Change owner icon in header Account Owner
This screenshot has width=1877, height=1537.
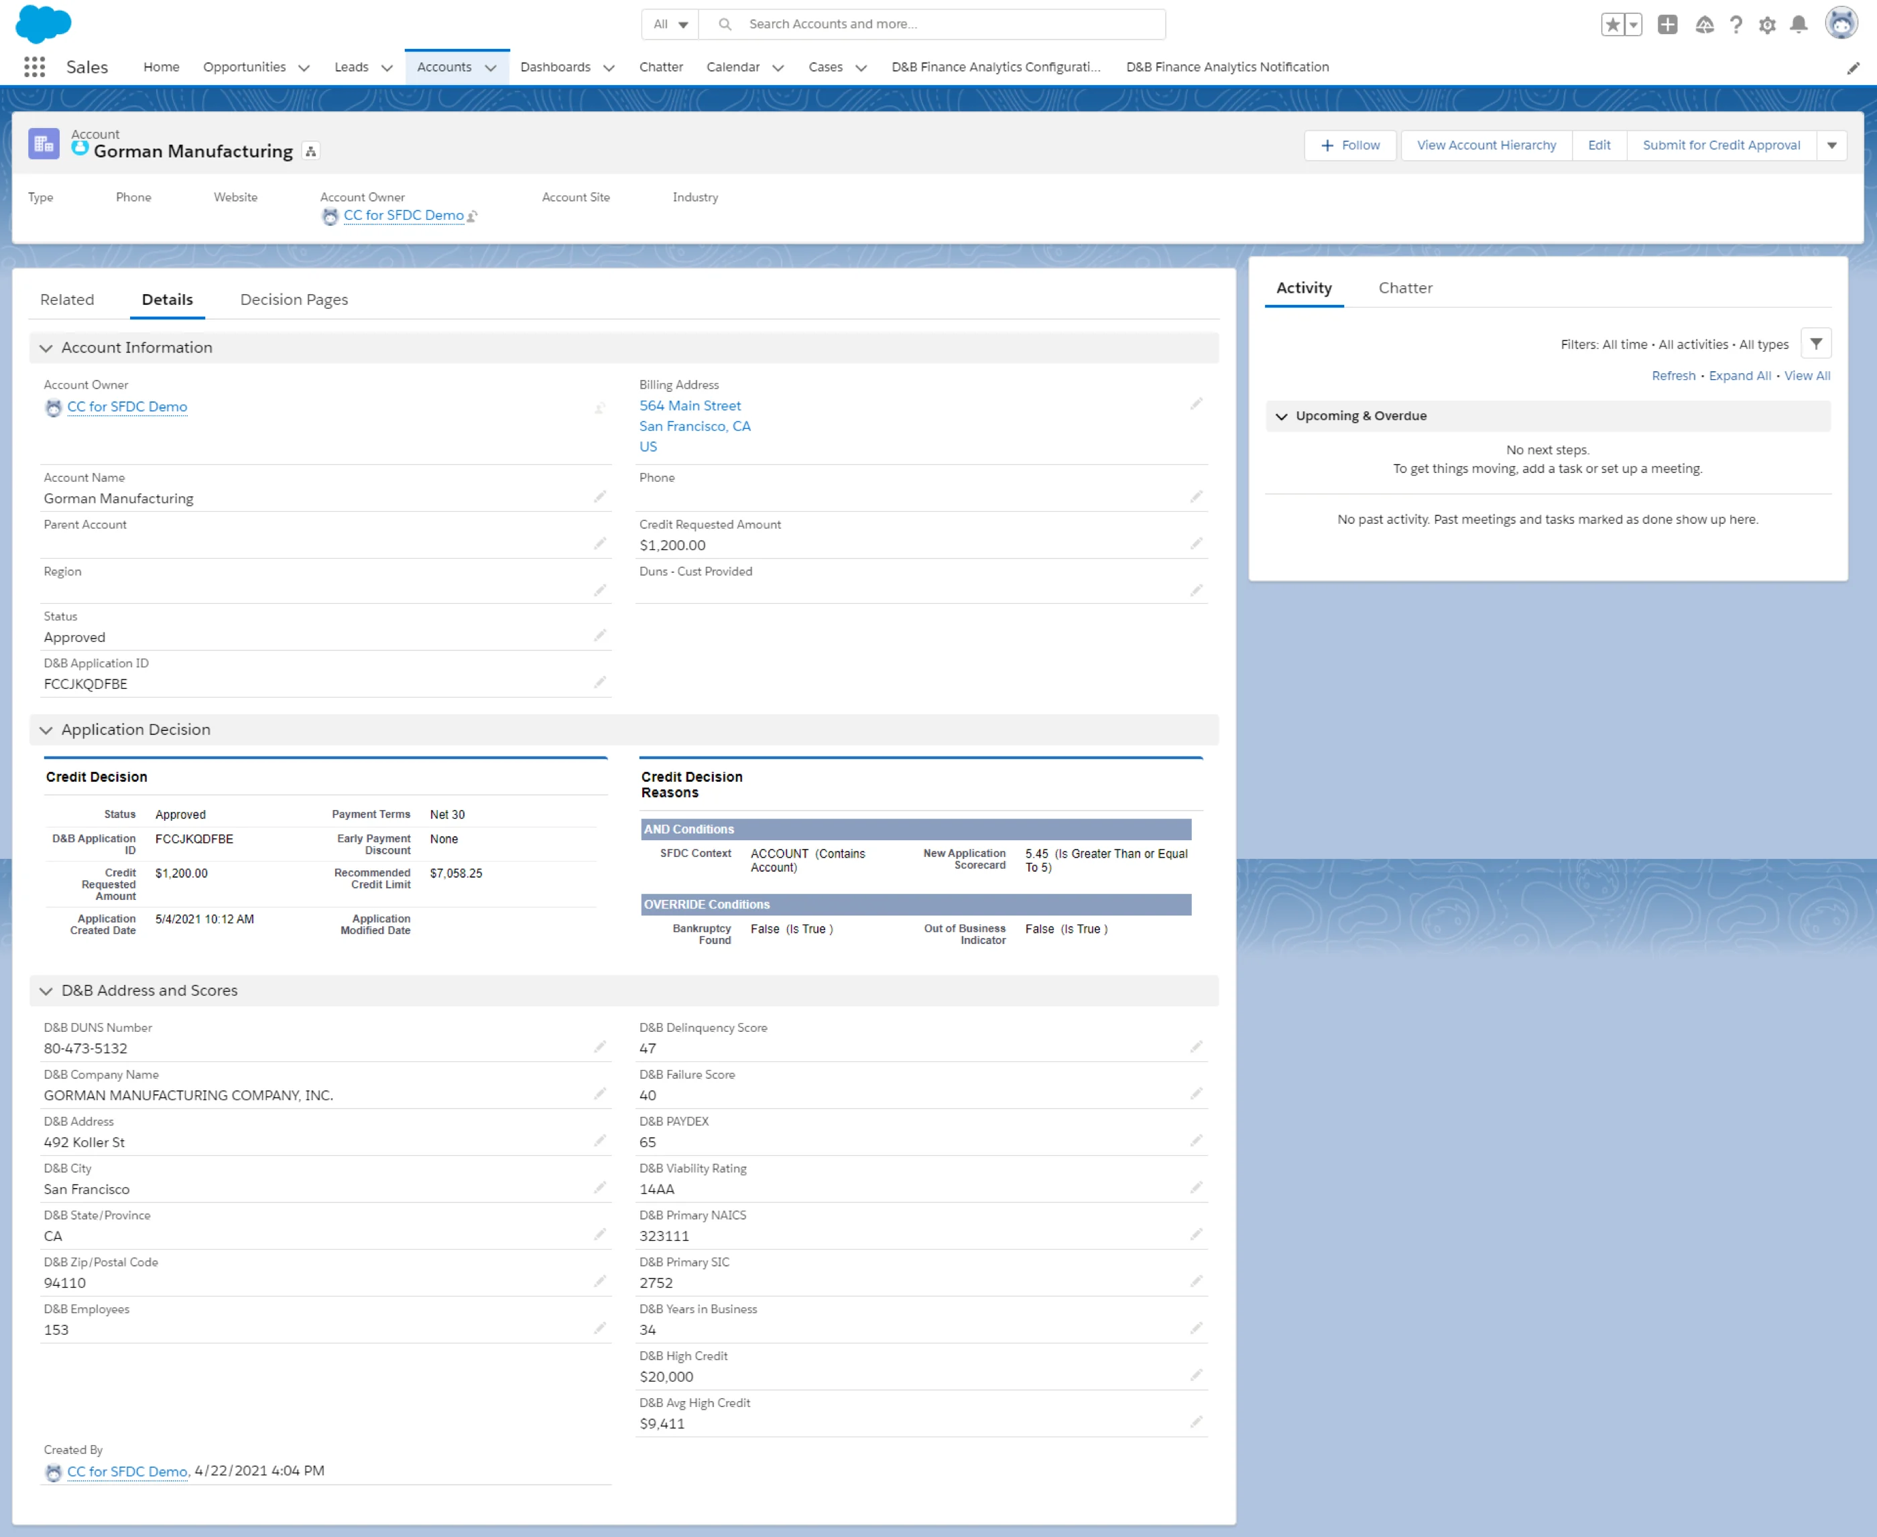point(473,216)
